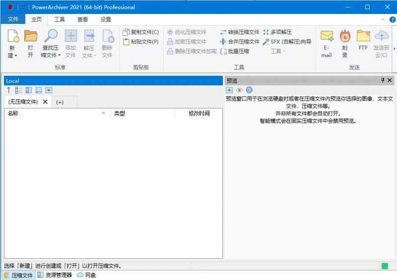Click 多项解压 multi extract
Viewport: 397px width, 280px height.
277,32
